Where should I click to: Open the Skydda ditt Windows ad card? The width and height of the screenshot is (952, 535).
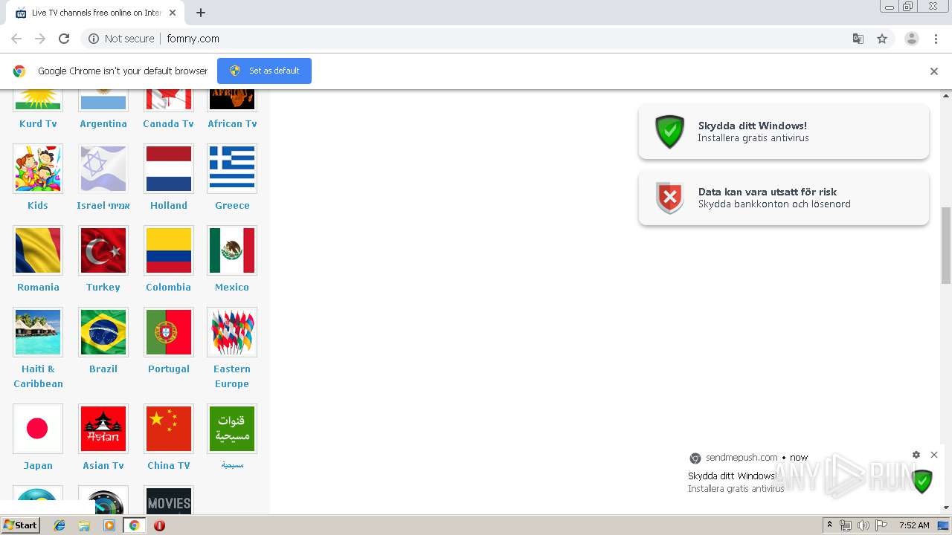coord(784,132)
